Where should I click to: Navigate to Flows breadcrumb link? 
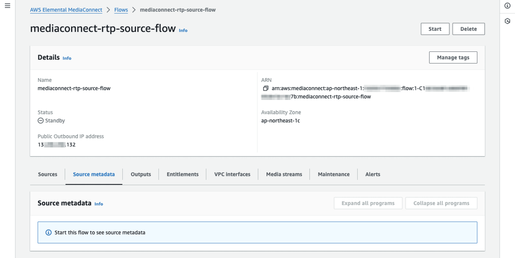click(121, 10)
